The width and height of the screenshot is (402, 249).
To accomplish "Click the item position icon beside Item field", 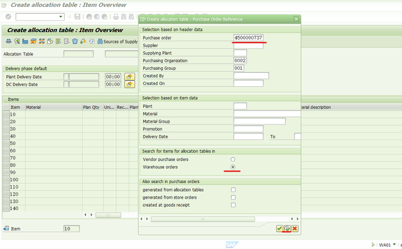I will click(6, 228).
